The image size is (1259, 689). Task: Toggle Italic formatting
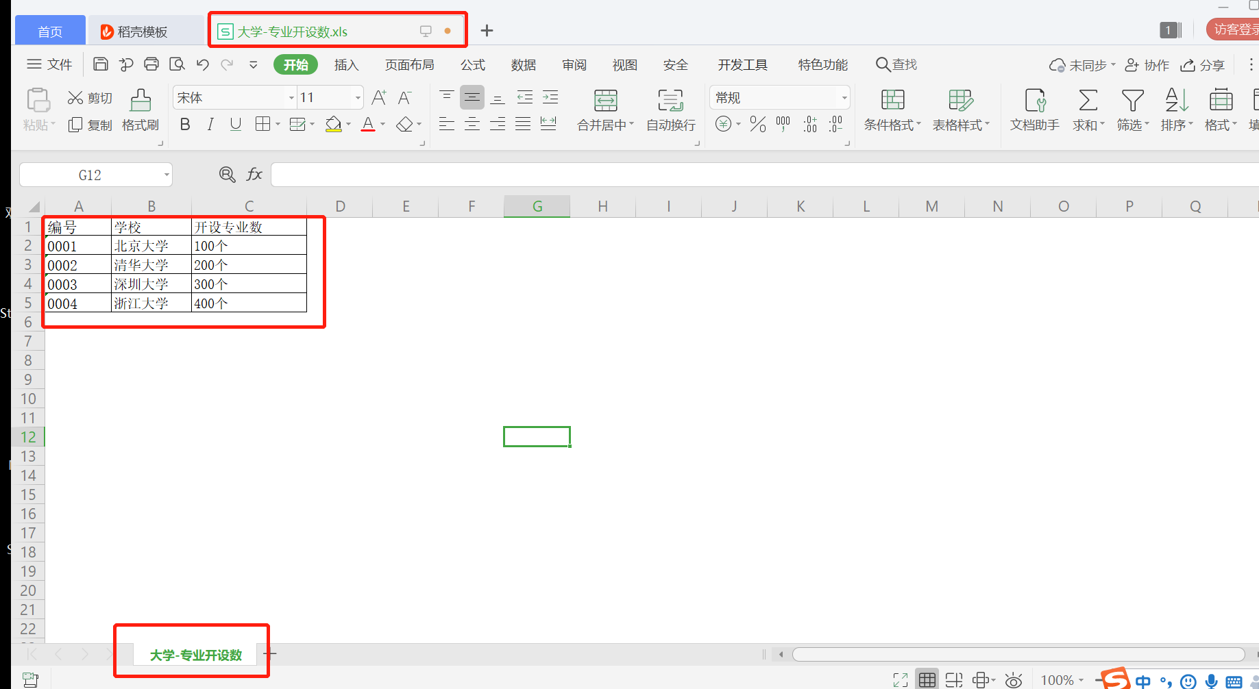[x=210, y=124]
